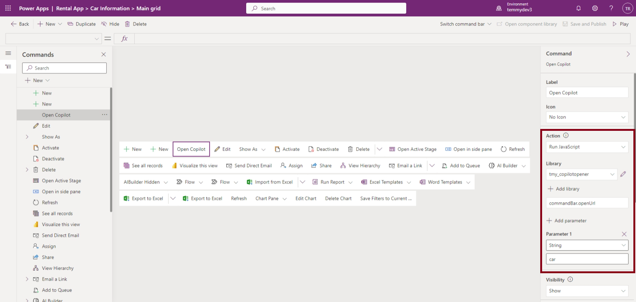
Task: Expand the Show As tree item
Action: [27, 137]
